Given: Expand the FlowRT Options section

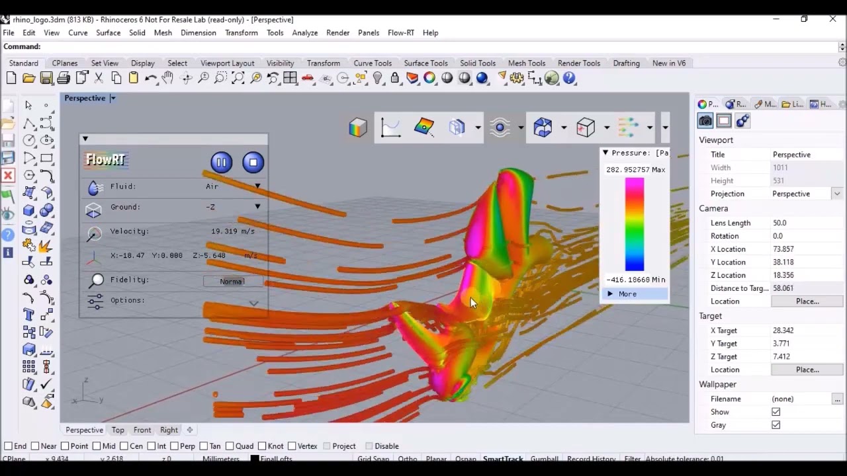Looking at the screenshot, I should (x=253, y=303).
